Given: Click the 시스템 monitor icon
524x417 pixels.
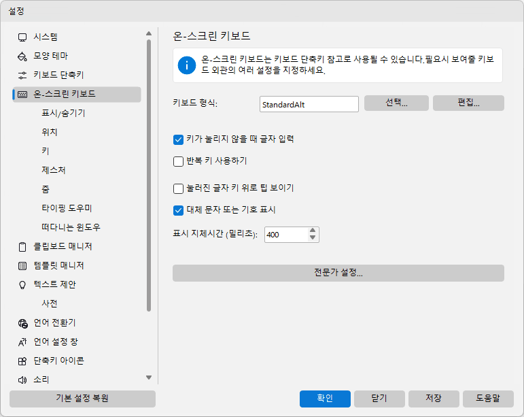Looking at the screenshot, I should [x=22, y=37].
